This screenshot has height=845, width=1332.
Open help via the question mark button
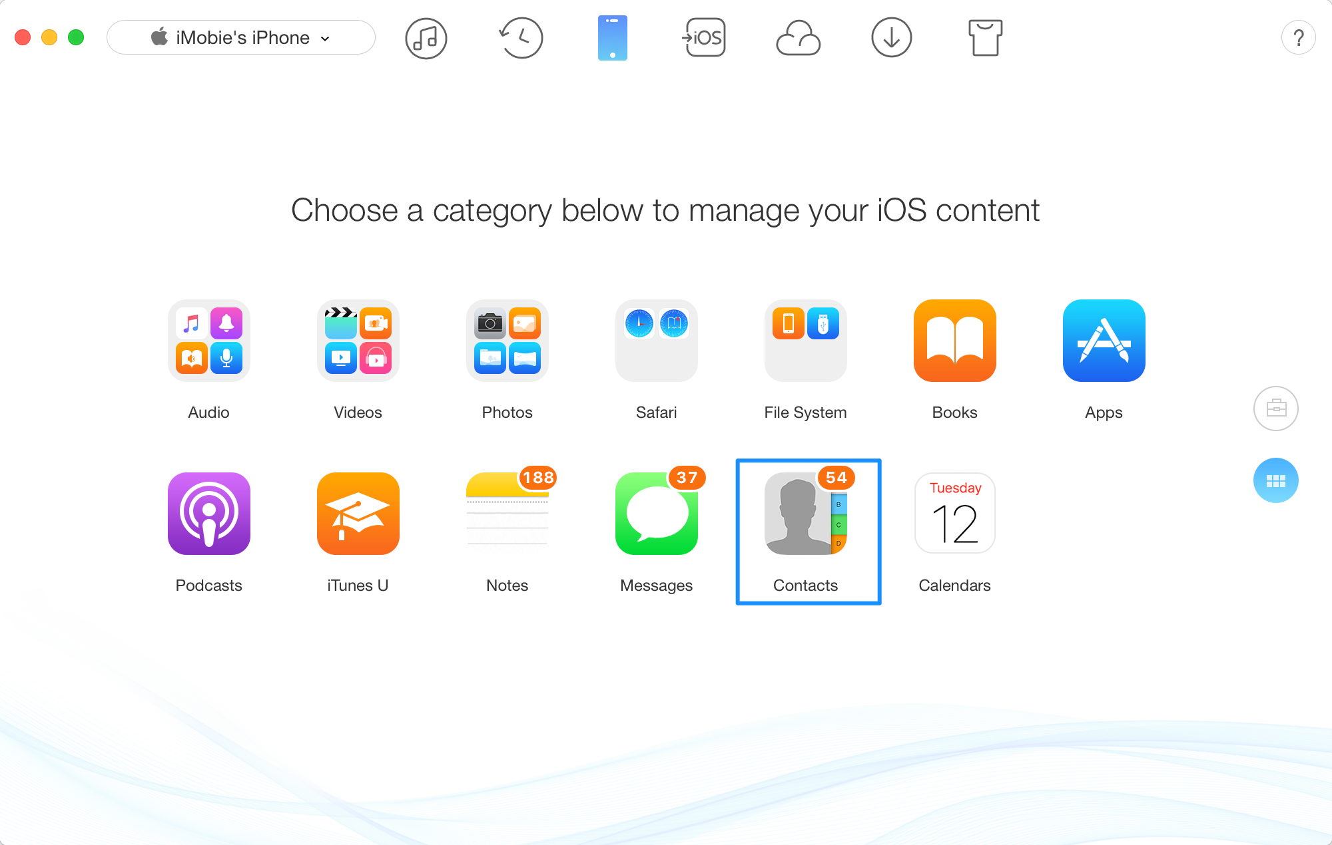1299,38
